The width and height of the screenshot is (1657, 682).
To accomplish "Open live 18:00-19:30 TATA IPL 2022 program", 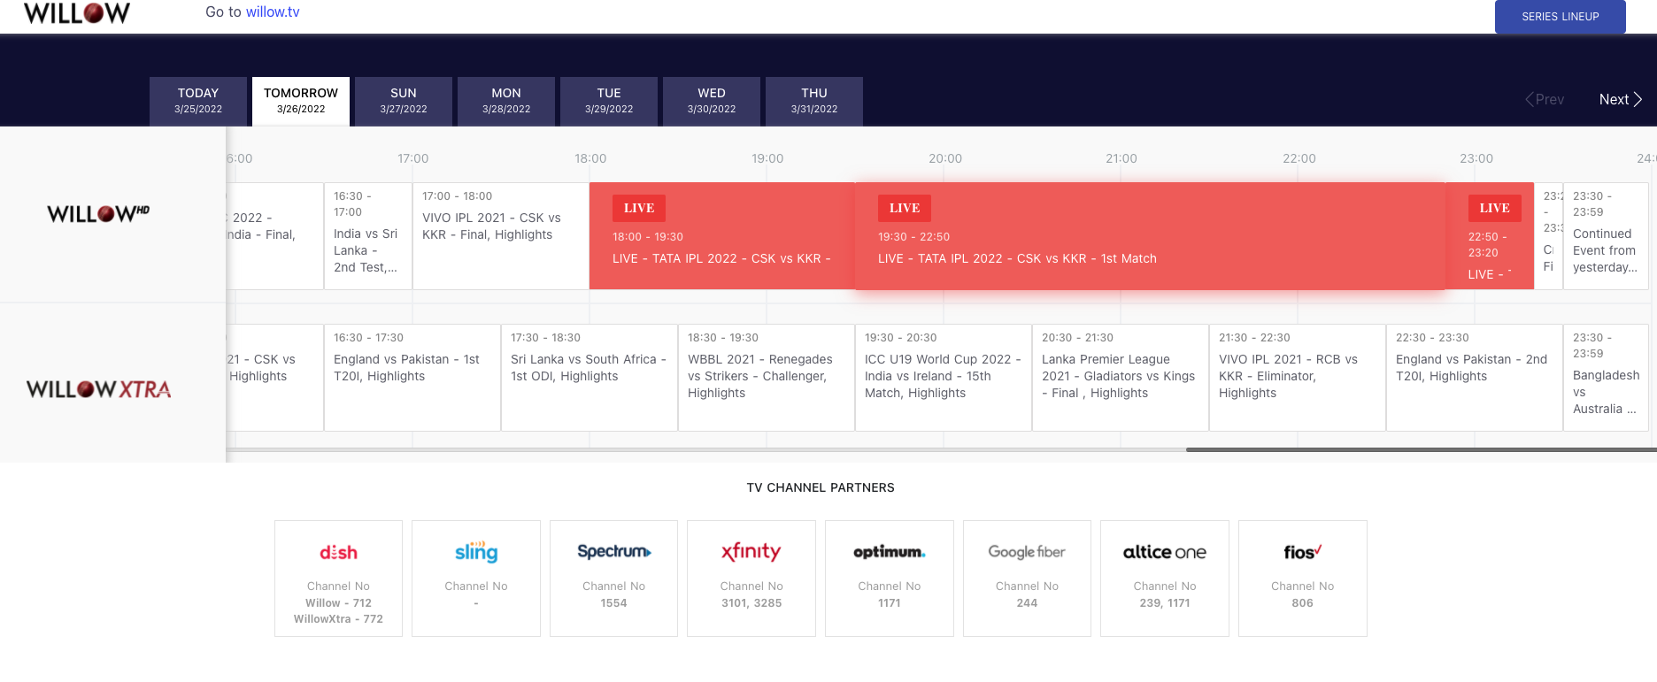I will [x=722, y=236].
